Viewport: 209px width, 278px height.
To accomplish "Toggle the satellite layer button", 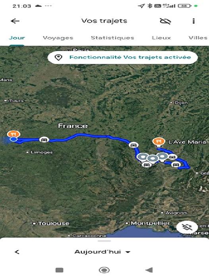I will coord(187,227).
